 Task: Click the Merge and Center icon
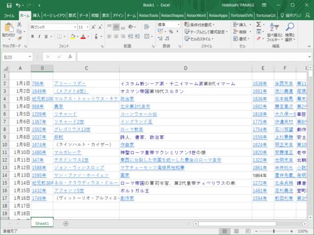(x=147, y=36)
